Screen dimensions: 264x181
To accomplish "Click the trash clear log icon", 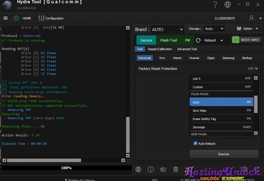I will (x=175, y=170).
